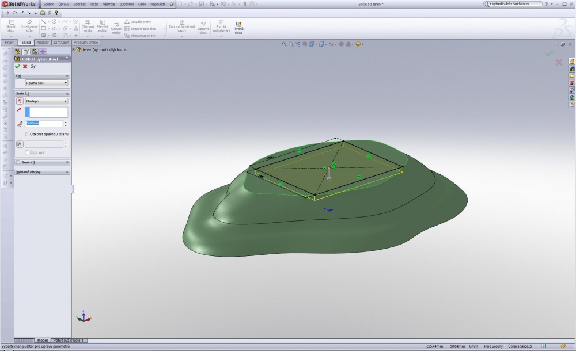Click Přesunout entity button

[140, 36]
